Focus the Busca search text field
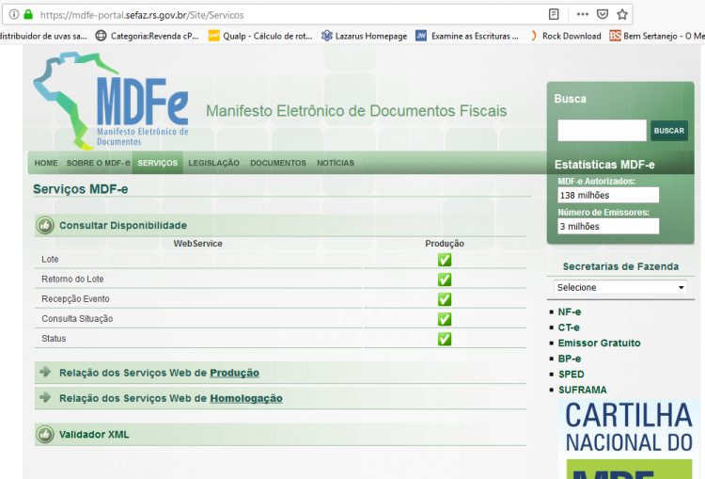705x479 pixels. (602, 131)
